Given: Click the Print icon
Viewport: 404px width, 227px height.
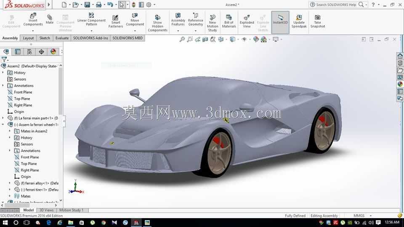Looking at the screenshot, I should 98,5.
